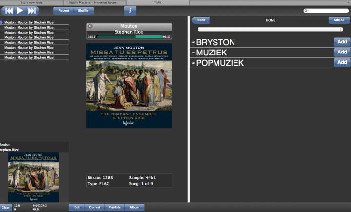This screenshot has width=351, height=212.
Task: Click the elapsed time 03:15
Action: point(91,37)
